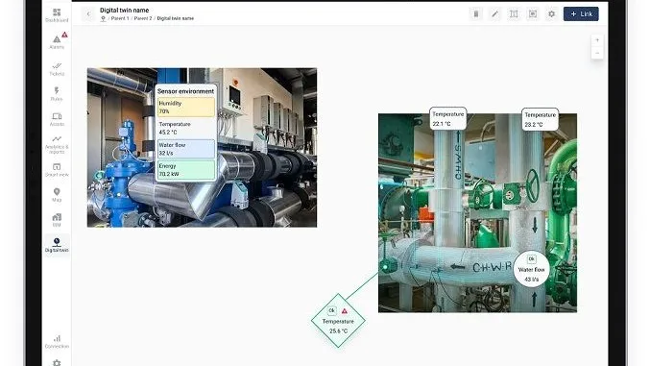Click the columns layout toolbar icon
Image resolution: width=650 pixels, height=366 pixels.
[x=514, y=14]
